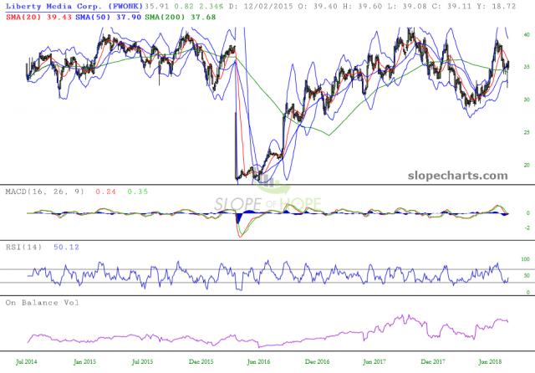Click the 40 price axis label
Screen dimensions: 535x373
point(527,35)
